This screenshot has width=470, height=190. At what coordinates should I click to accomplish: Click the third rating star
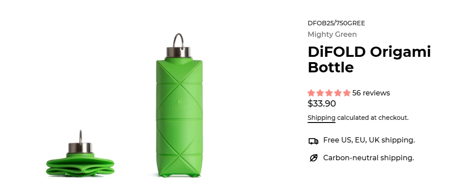point(329,93)
